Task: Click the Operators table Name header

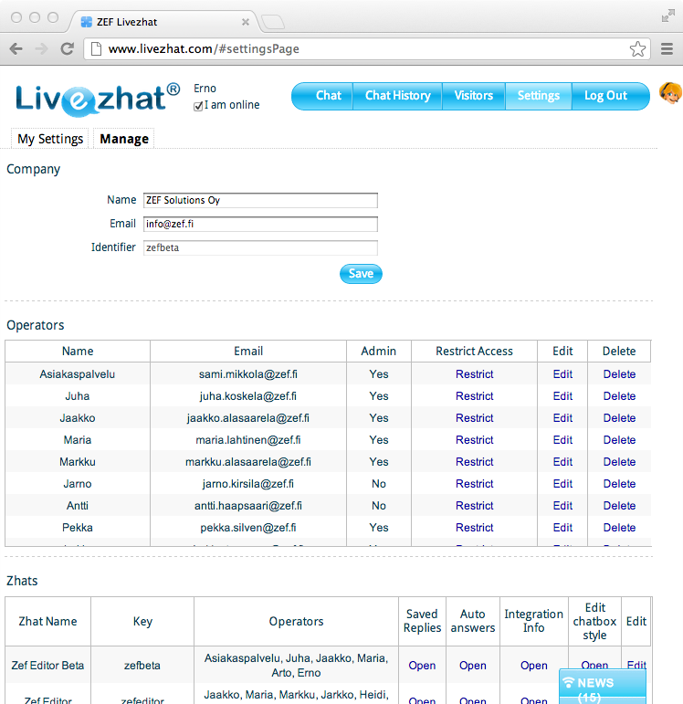Action: [x=78, y=352]
